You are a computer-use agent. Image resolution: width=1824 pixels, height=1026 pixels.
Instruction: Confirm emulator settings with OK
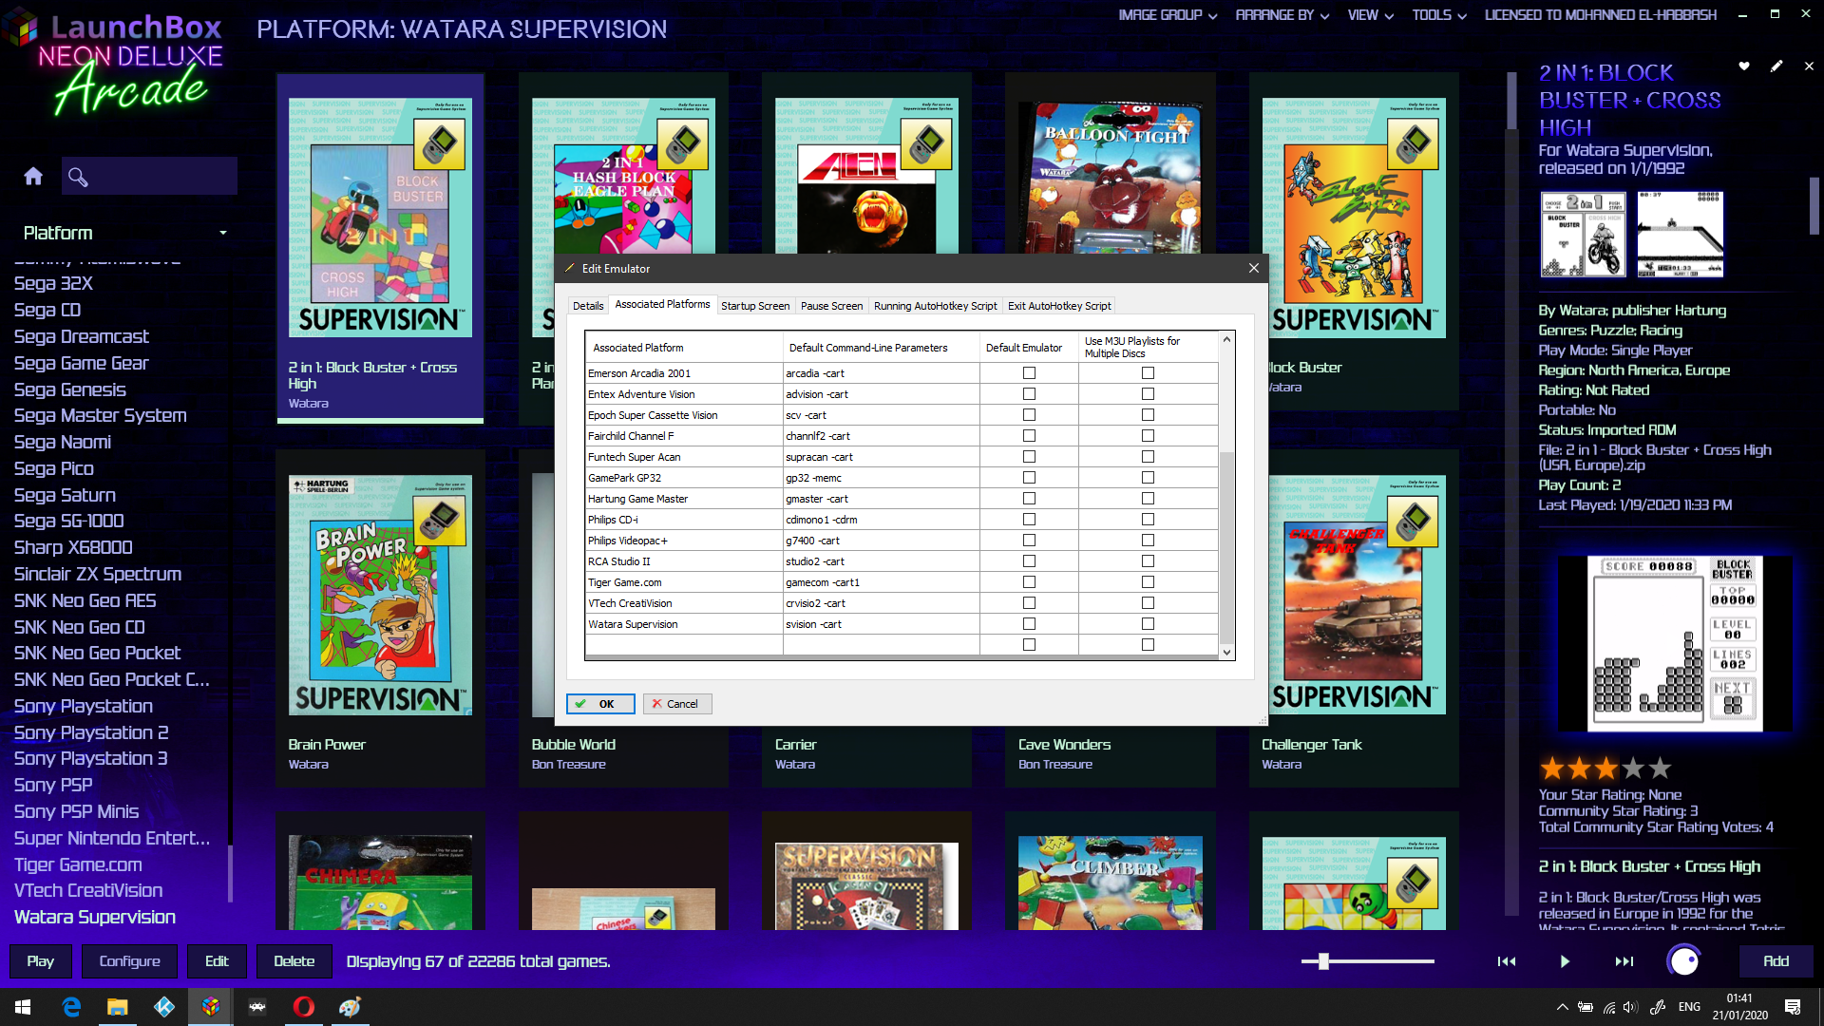(x=600, y=704)
